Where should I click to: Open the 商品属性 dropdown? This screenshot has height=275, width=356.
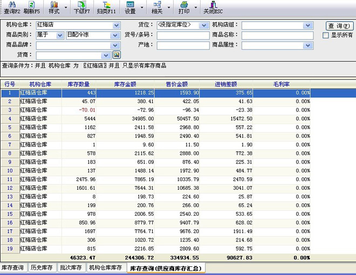pyautogui.click(x=308, y=46)
